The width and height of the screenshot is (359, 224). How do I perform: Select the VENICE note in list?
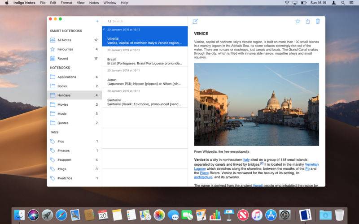pyautogui.click(x=144, y=36)
